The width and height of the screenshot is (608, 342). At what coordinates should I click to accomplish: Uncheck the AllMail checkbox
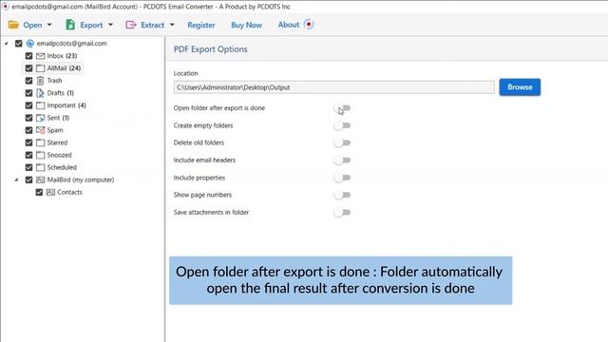pyautogui.click(x=29, y=68)
